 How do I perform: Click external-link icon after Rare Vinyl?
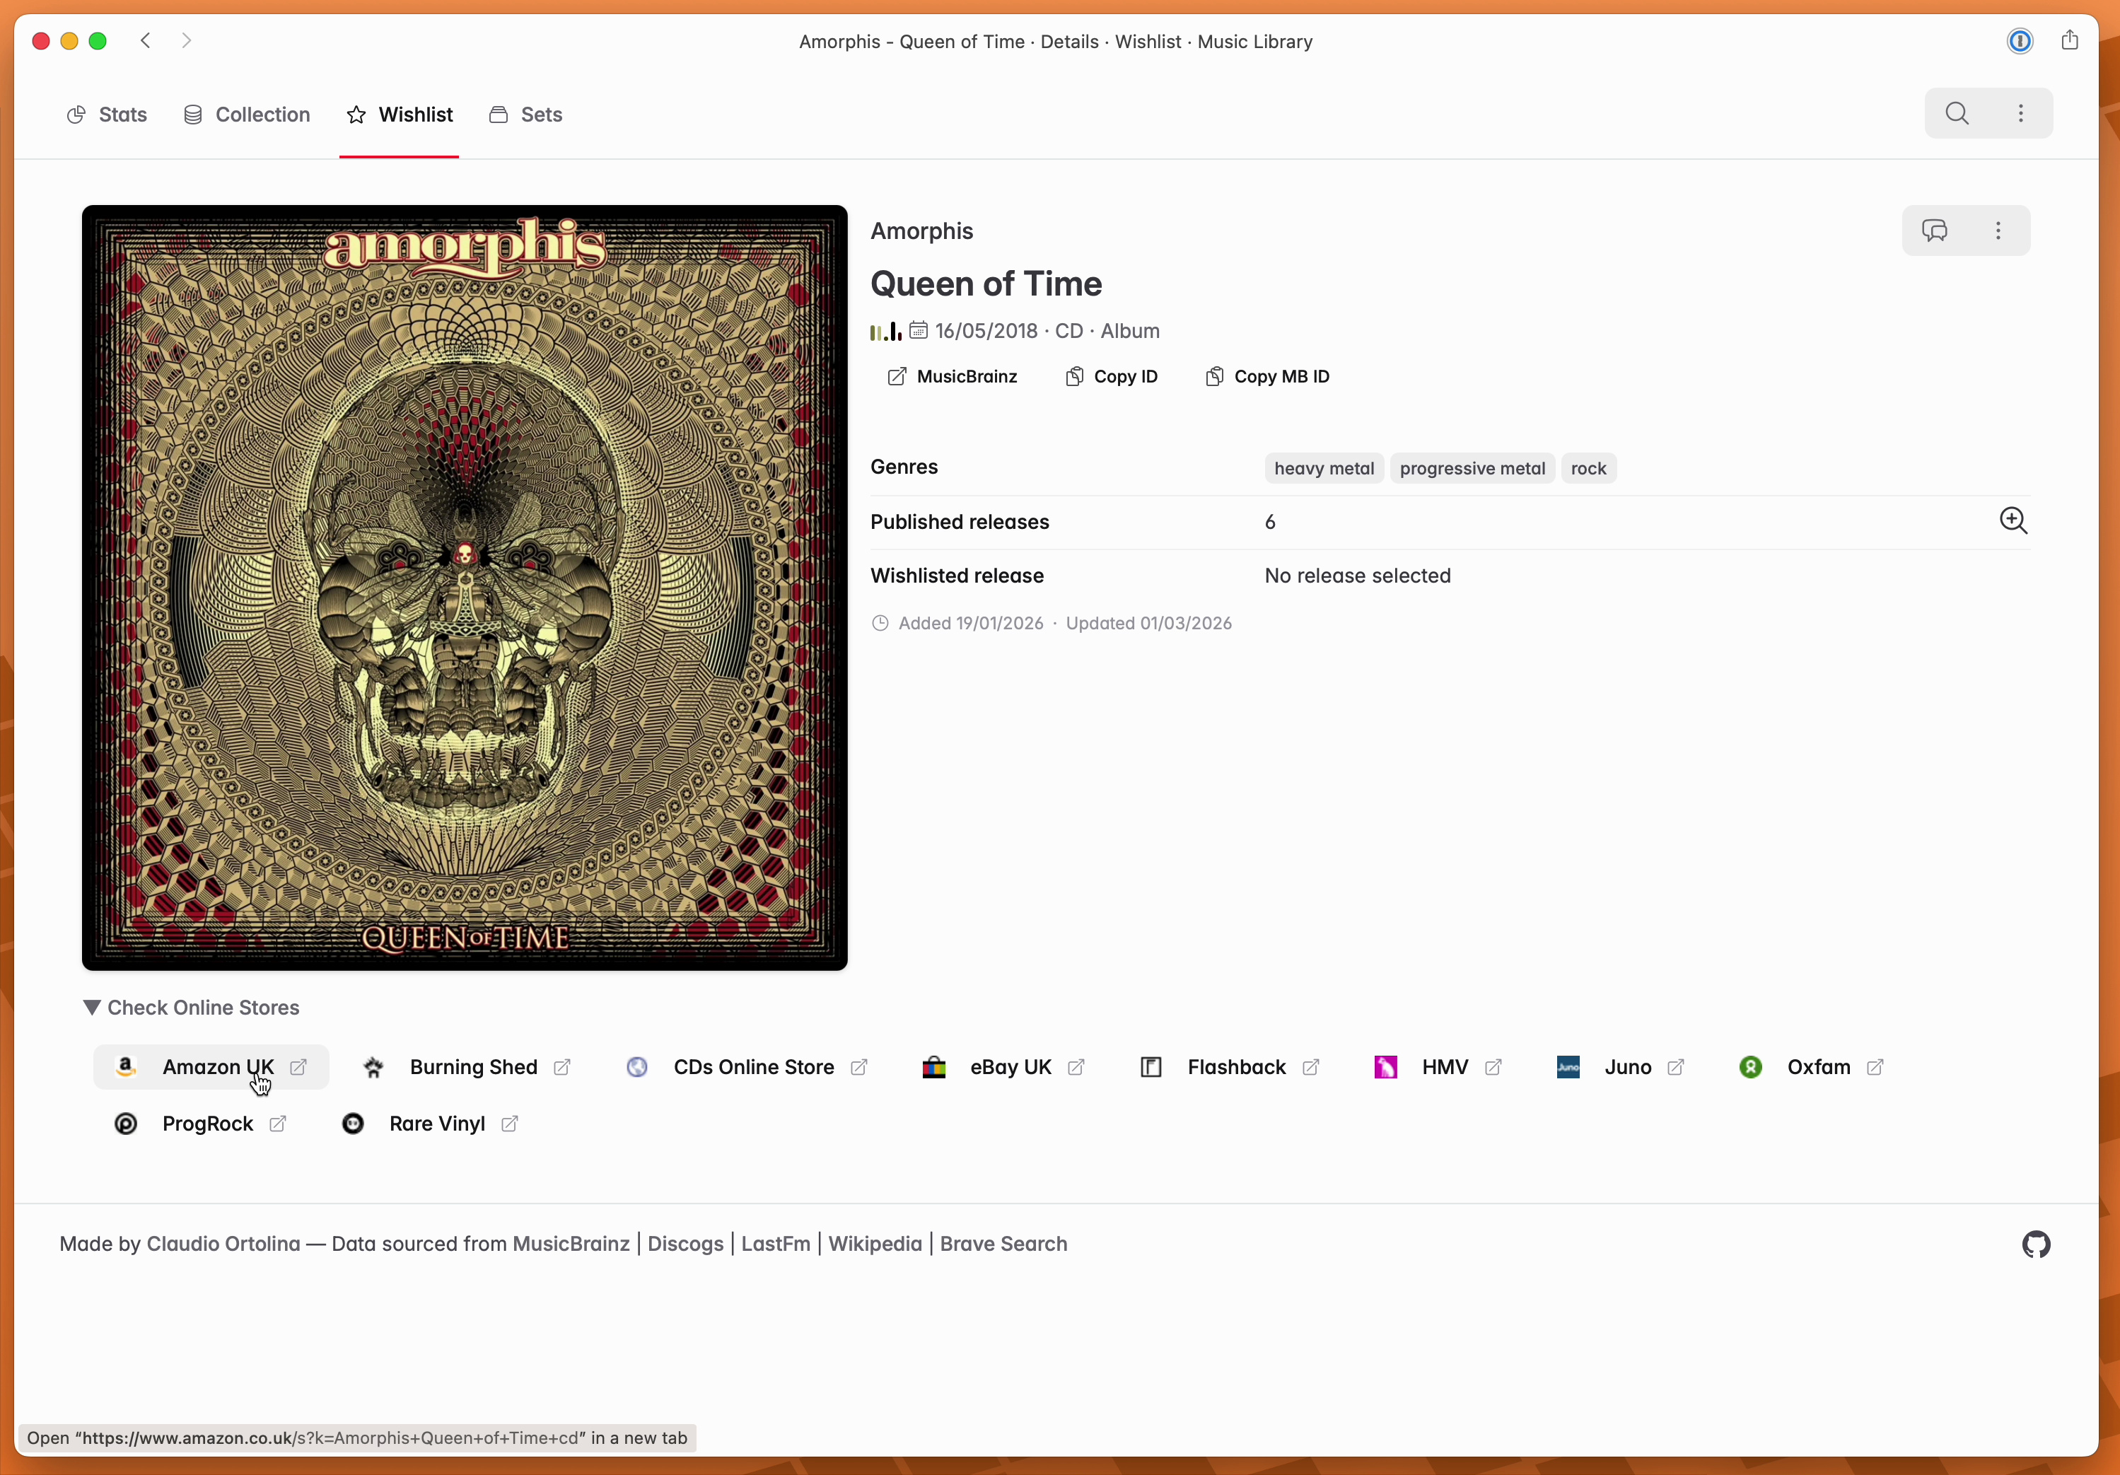[508, 1124]
